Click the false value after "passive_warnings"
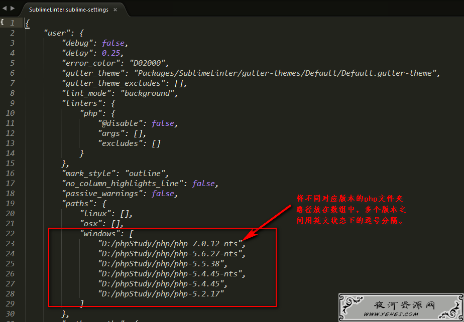464x322 pixels. 163,194
